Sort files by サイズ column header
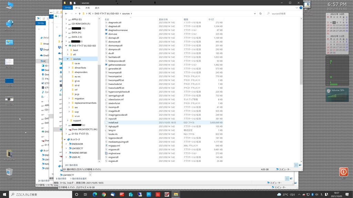The image size is (353, 198). click(211, 20)
